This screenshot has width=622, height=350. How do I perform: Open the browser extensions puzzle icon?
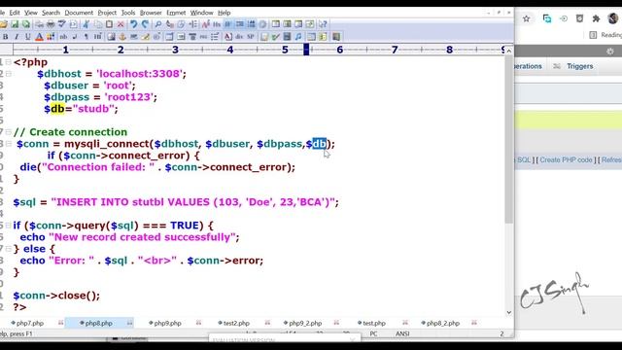click(596, 18)
